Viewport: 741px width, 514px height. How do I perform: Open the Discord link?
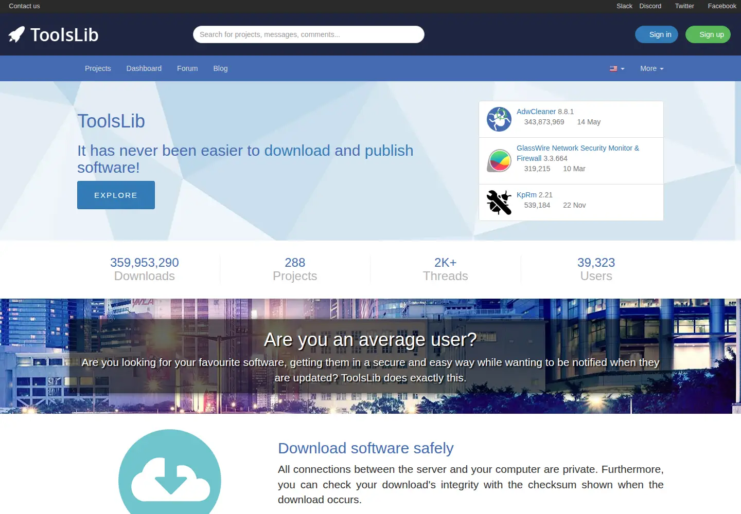click(x=650, y=6)
